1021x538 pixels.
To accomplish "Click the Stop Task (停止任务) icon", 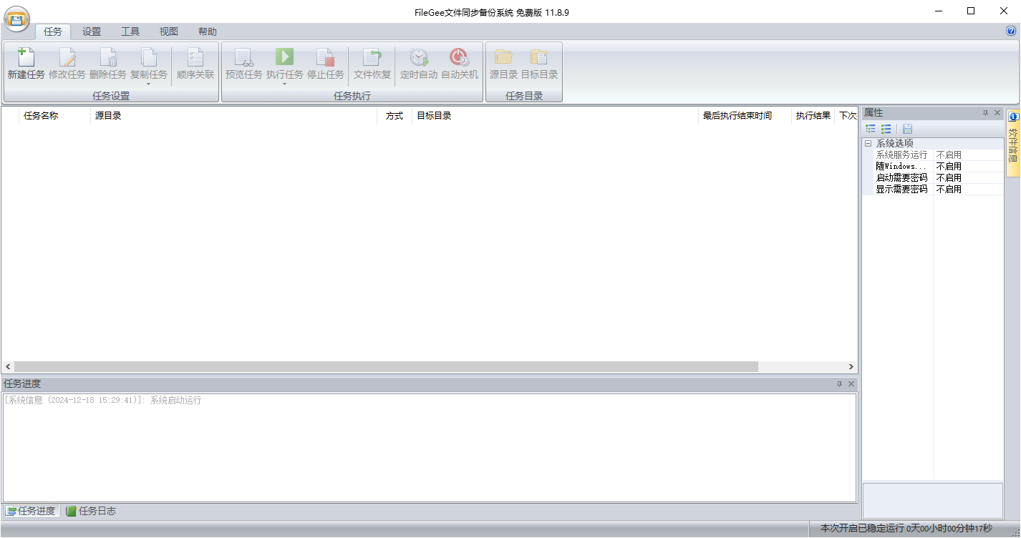I will (326, 57).
